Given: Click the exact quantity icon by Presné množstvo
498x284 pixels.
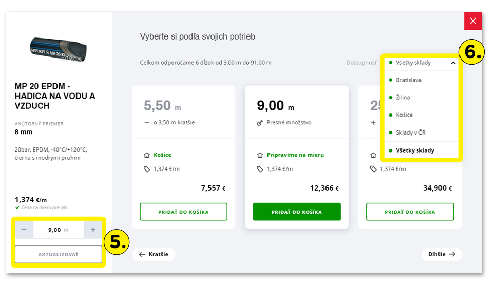Looking at the screenshot, I should point(260,123).
